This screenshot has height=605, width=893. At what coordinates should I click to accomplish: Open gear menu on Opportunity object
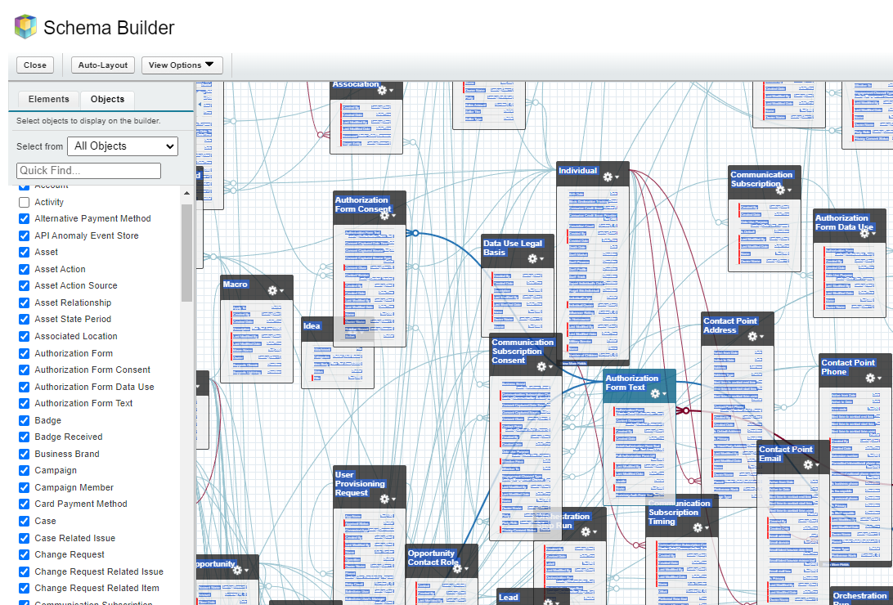tap(240, 570)
